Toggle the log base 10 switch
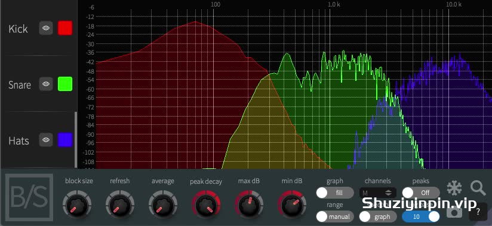Image resolution: width=492 pixels, height=226 pixels. (x=421, y=216)
